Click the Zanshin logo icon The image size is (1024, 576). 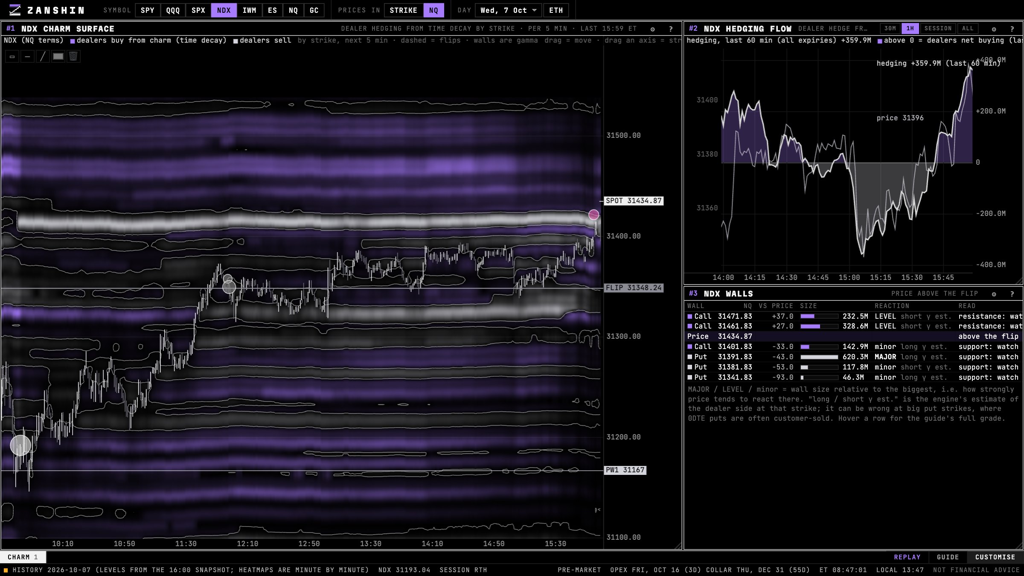(x=15, y=10)
